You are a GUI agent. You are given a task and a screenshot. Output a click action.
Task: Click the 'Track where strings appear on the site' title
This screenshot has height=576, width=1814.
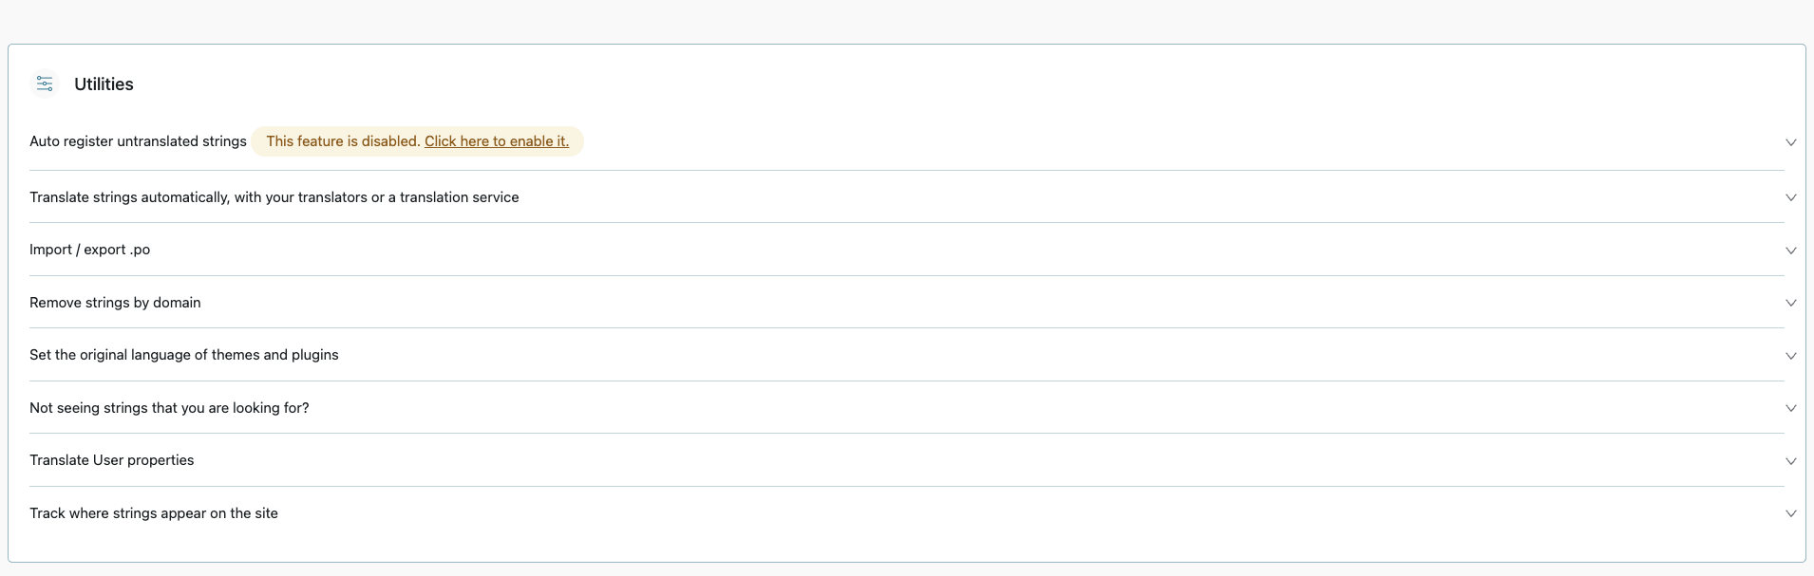pos(153,513)
